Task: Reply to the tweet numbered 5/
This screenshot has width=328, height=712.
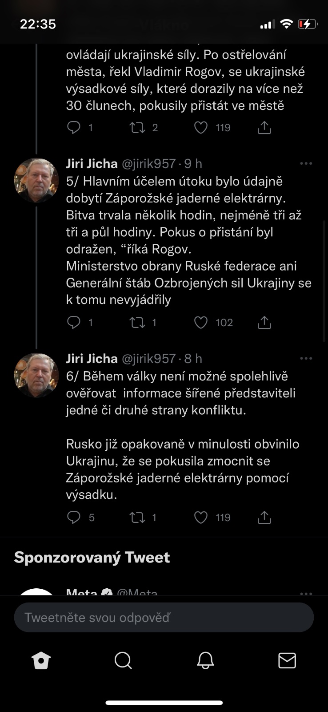Action: coord(73,323)
